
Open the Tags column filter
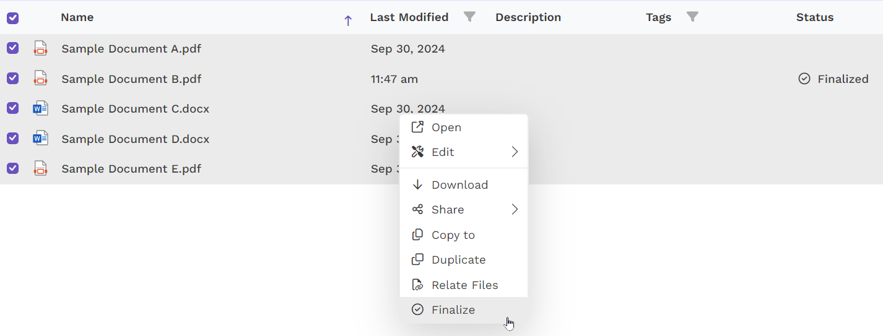click(x=693, y=17)
